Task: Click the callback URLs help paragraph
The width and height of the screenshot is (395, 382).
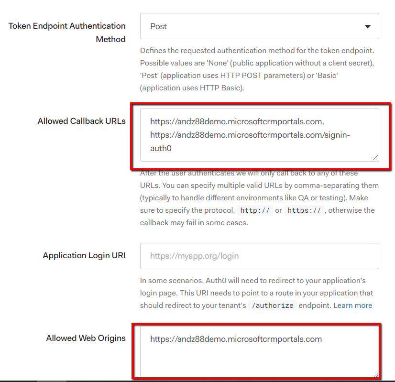Action: click(258, 198)
